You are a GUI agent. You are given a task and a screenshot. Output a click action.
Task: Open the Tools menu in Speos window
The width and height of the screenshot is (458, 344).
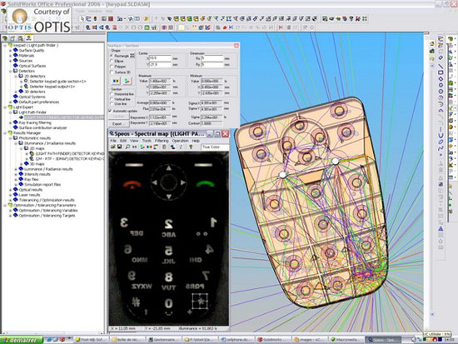tap(147, 141)
